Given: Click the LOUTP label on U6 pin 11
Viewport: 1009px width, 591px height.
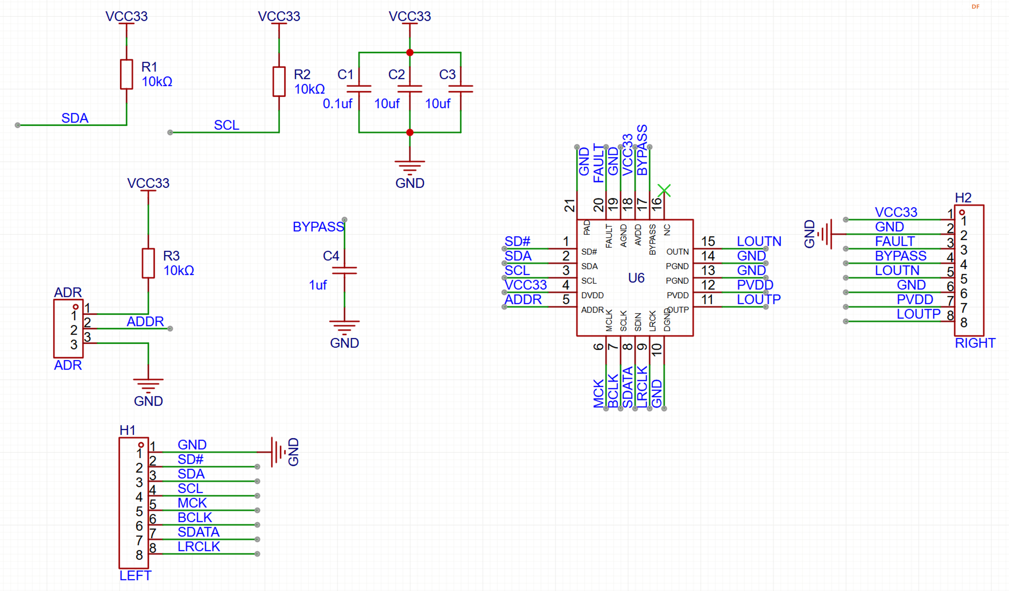Looking at the screenshot, I should click(758, 300).
